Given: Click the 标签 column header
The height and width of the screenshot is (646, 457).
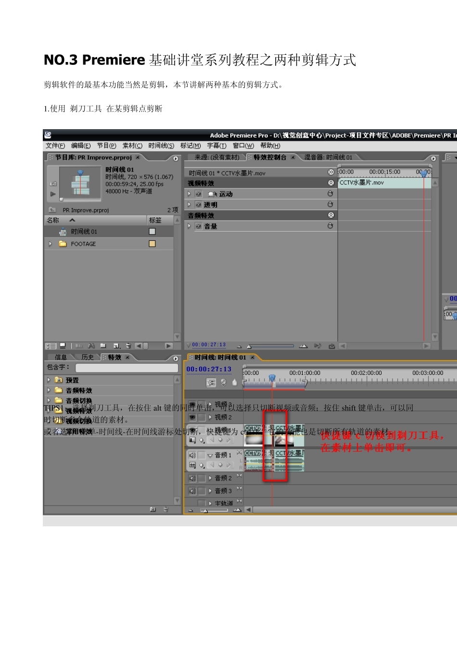Looking at the screenshot, I should tap(160, 220).
